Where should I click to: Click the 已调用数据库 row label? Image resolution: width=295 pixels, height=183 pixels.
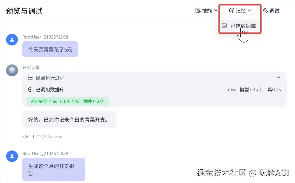coord(50,90)
